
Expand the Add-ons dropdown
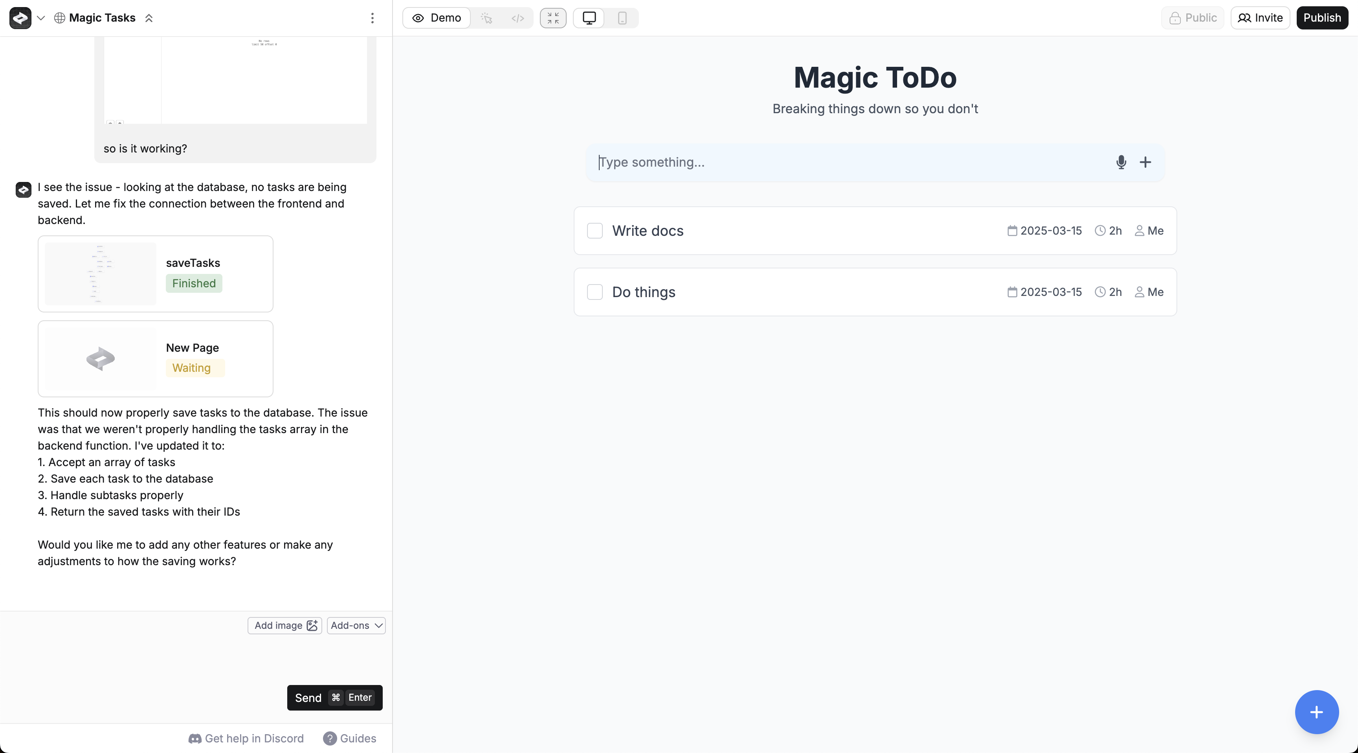(x=356, y=625)
